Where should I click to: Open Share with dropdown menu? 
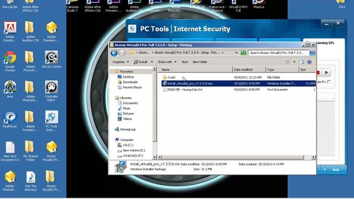coord(167,62)
